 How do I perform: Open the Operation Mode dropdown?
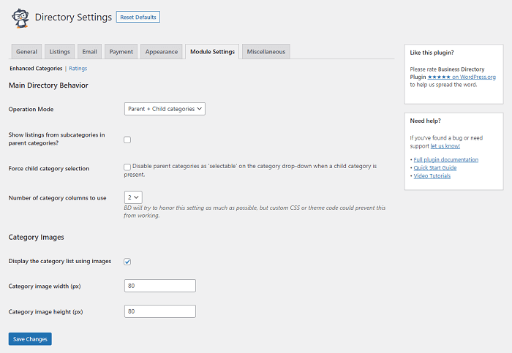165,109
